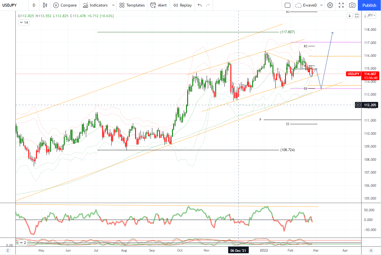
Task: Collapse the 14 indicators legend
Action: [x=24, y=22]
